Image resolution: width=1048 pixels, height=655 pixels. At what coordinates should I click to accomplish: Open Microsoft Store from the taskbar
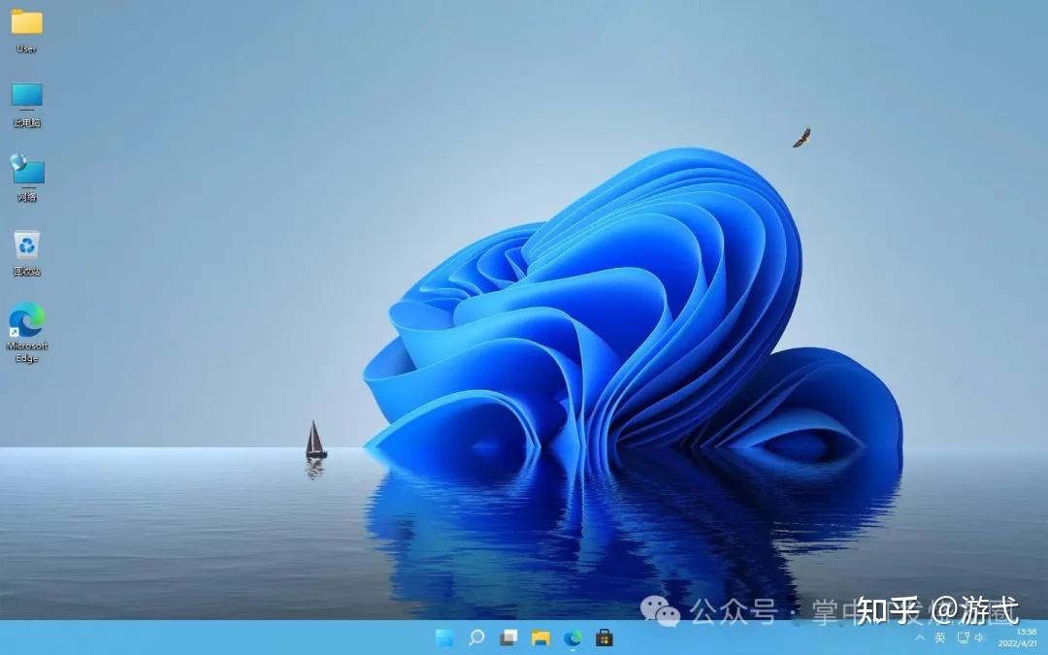[x=605, y=638]
